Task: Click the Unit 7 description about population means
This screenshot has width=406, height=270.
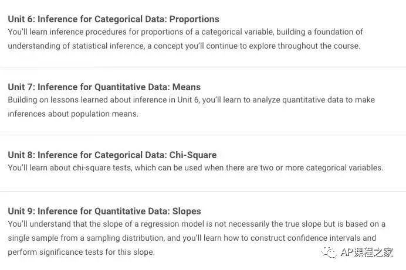Action: (x=191, y=107)
